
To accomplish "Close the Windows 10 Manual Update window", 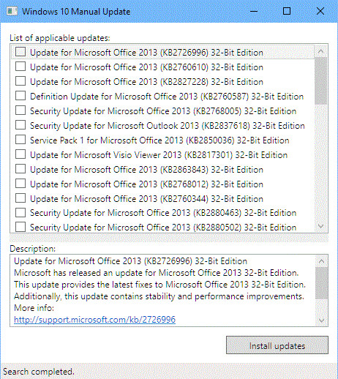I will [x=320, y=11].
